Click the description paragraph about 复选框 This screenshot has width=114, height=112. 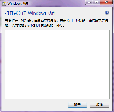[x=56, y=23]
